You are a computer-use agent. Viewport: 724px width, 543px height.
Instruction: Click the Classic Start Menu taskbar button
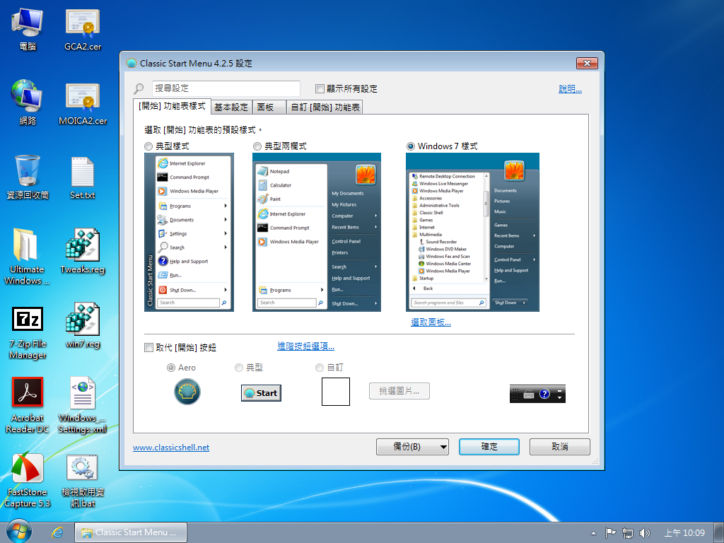pyautogui.click(x=131, y=532)
